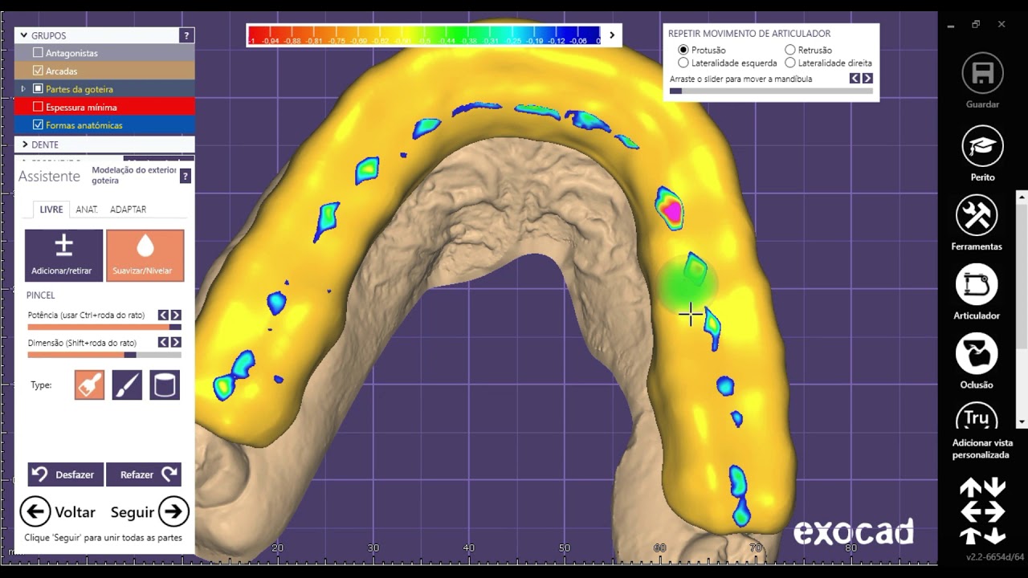1028x578 pixels.
Task: Uncheck the Arcadas group
Action: point(38,71)
